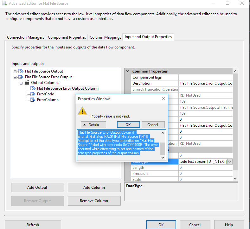The image size is (250, 229).
Task: Close the Properties Window dialog with X
Action: click(163, 99)
